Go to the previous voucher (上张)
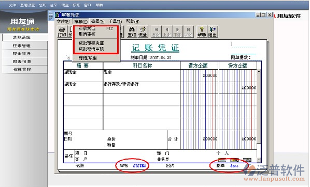The width and height of the screenshot is (310, 187). [x=167, y=32]
